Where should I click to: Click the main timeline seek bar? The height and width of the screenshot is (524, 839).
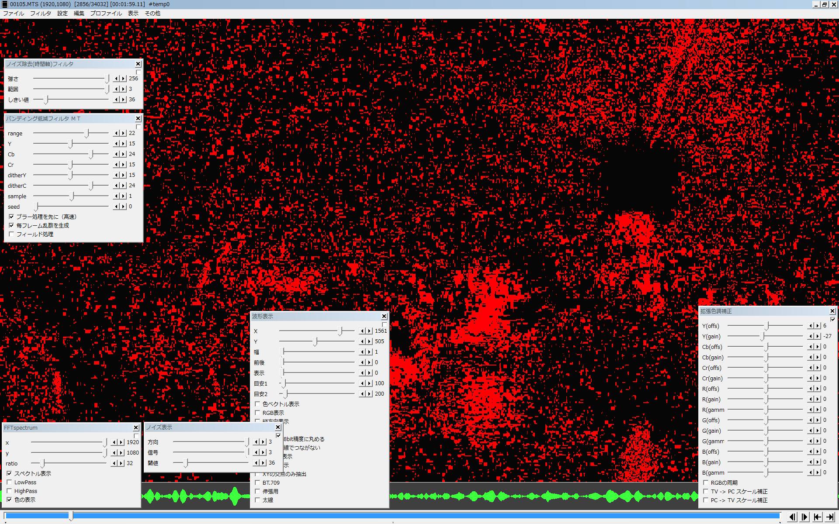(393, 516)
